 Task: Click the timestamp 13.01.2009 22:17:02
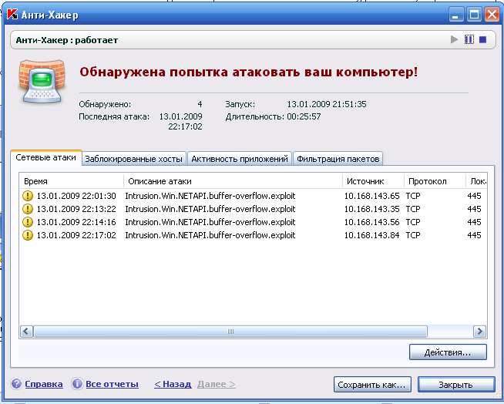(76, 235)
